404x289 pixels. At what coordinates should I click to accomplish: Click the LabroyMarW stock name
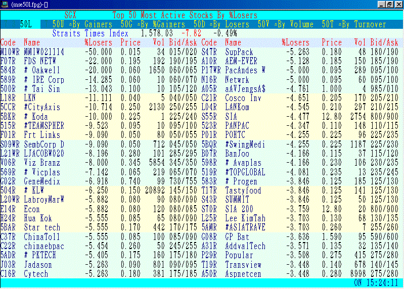pyautogui.click(x=44, y=200)
